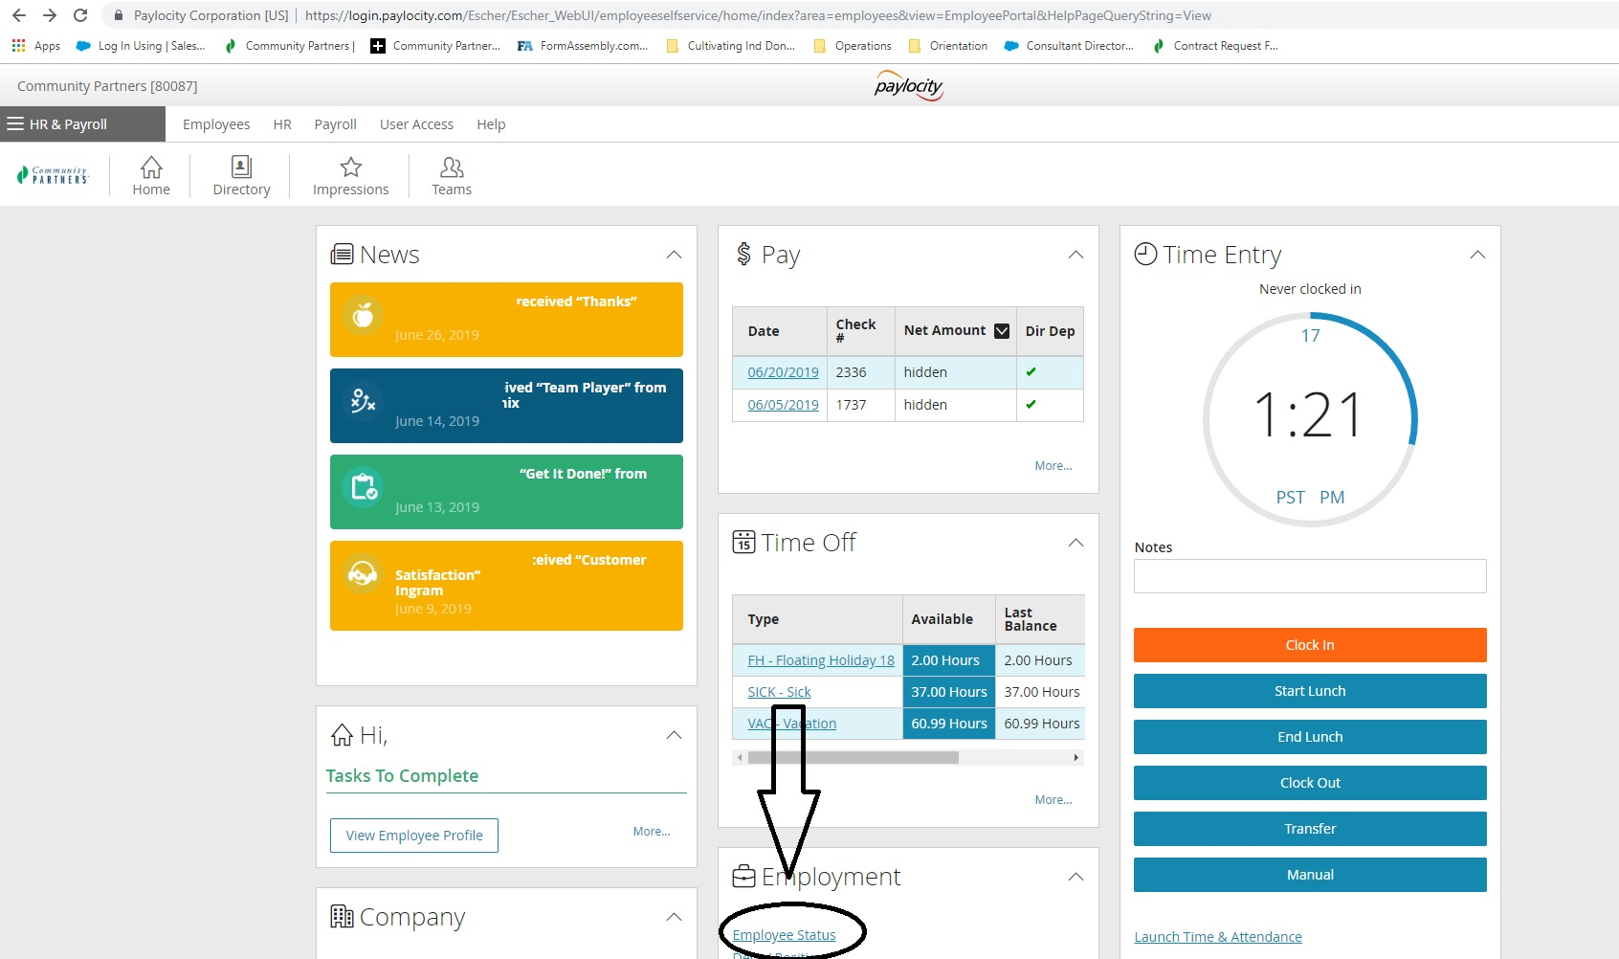1619x959 pixels.
Task: Open the Operations bookmark folder
Action: pos(852,46)
